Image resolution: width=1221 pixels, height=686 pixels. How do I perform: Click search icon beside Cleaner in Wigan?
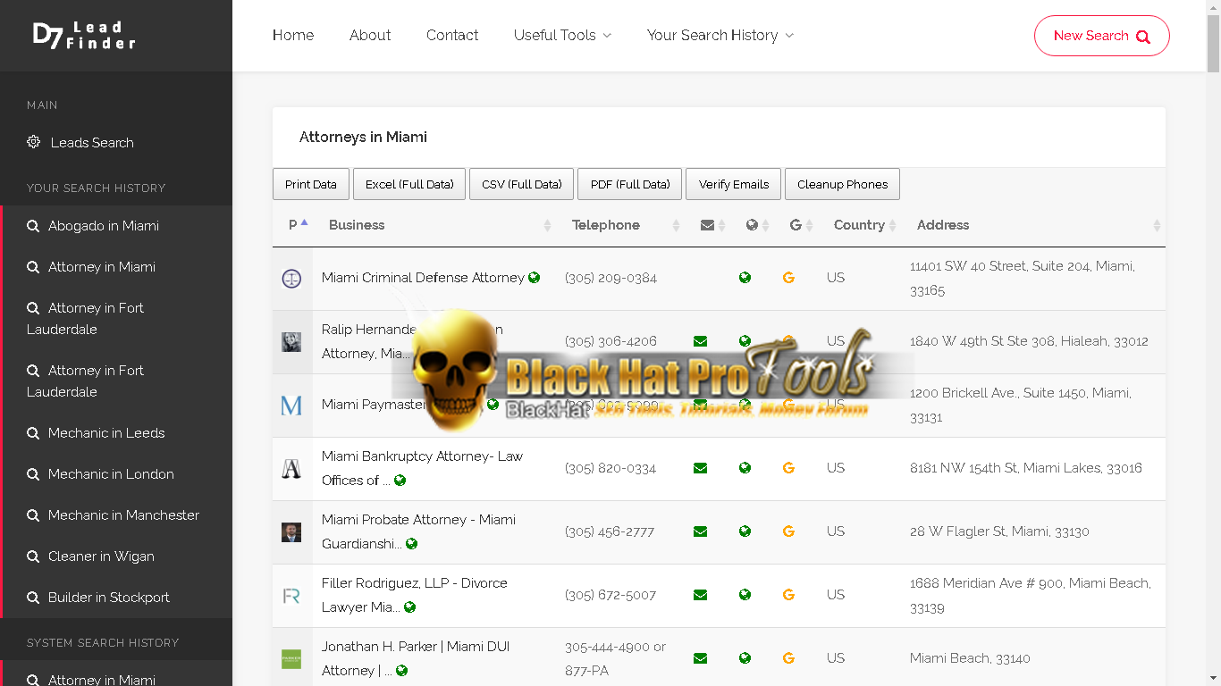pos(33,556)
